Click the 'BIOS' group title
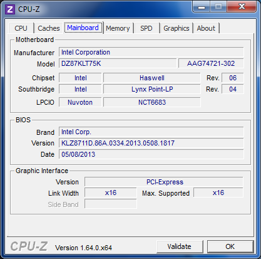Image resolution: width=261 pixels, height=259 pixels. pos(23,120)
